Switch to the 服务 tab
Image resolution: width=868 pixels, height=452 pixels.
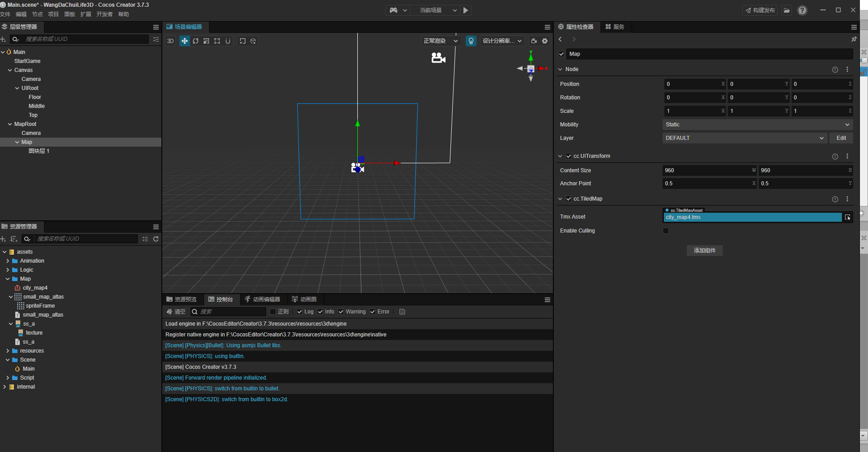click(615, 27)
